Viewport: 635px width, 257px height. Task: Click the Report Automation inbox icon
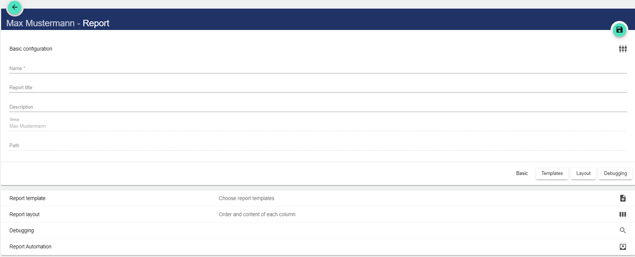pyautogui.click(x=623, y=247)
